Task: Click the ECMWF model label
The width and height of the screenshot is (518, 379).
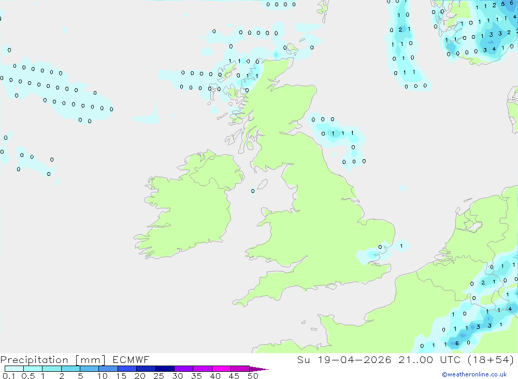Action: point(131,359)
